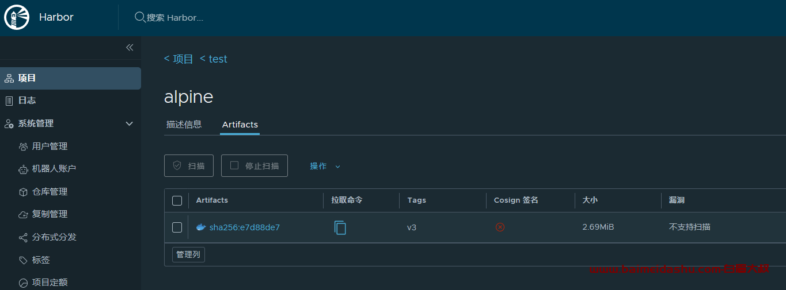Viewport: 786px width, 290px height.
Task: Click the 停止扫描 button
Action: (255, 165)
